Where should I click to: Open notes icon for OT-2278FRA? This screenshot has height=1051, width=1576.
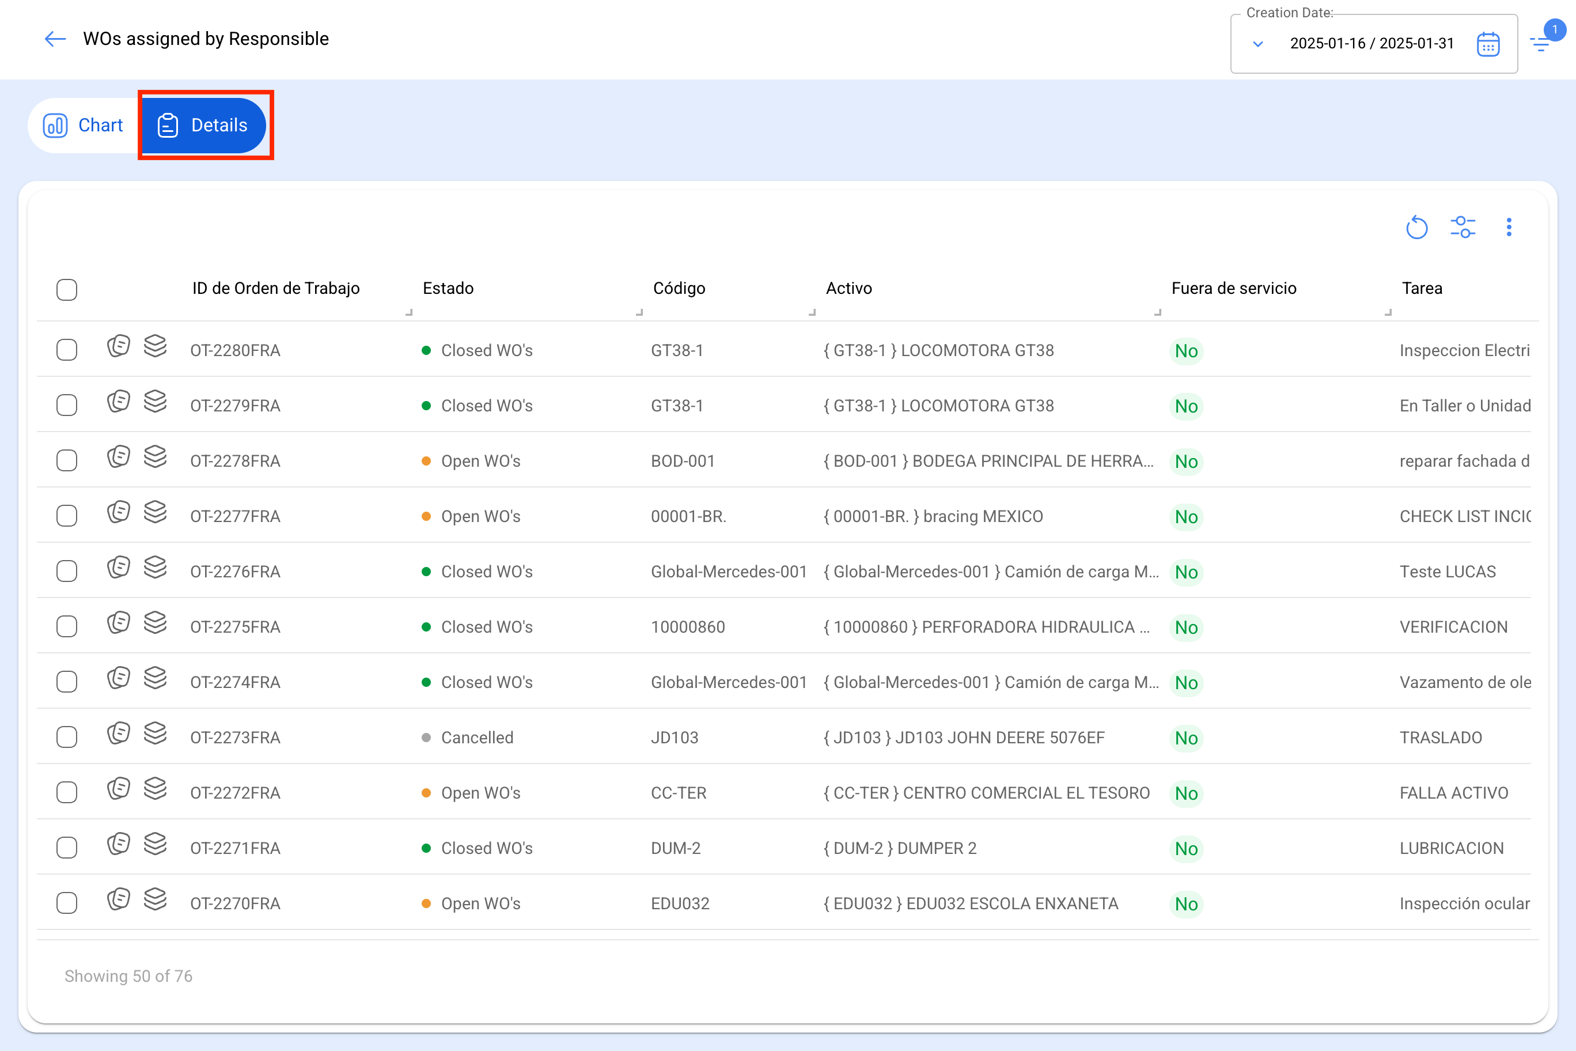[x=119, y=457]
